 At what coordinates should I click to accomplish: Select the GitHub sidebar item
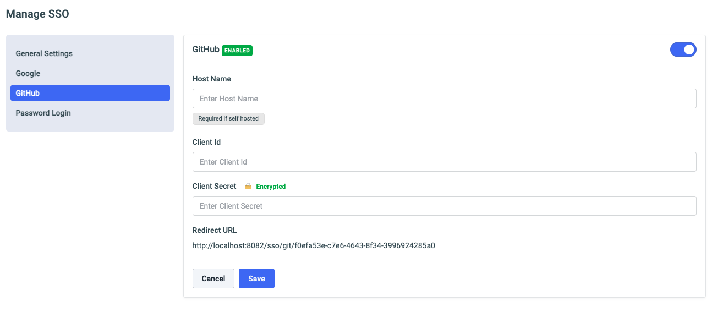[x=90, y=93]
